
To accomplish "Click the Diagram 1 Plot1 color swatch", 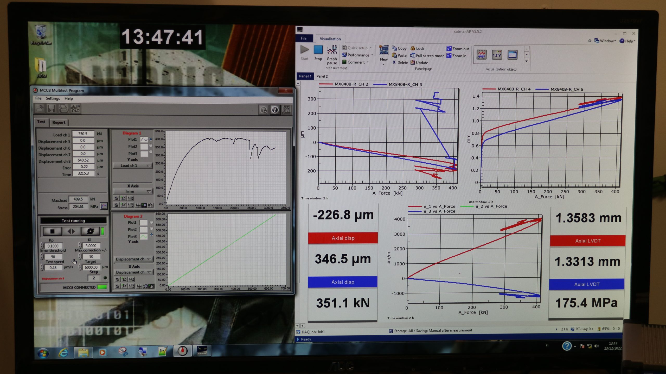I will (144, 139).
